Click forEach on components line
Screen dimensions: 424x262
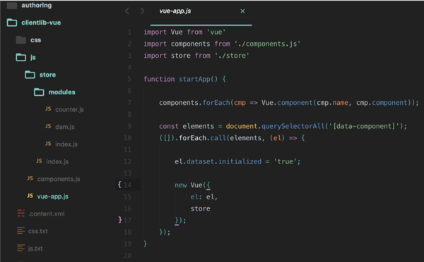pos(216,103)
